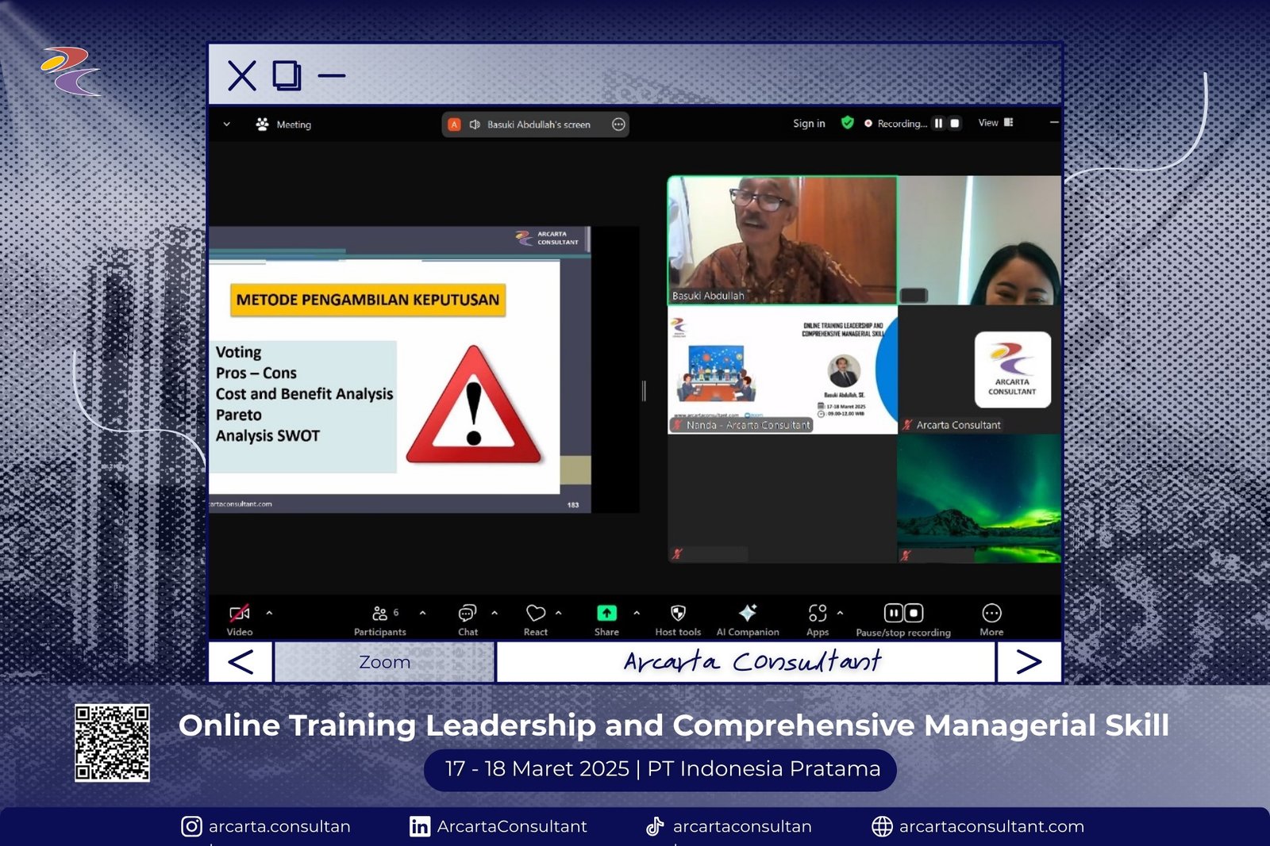Open the Meeting info menu
The image size is (1270, 846).
pyautogui.click(x=284, y=124)
